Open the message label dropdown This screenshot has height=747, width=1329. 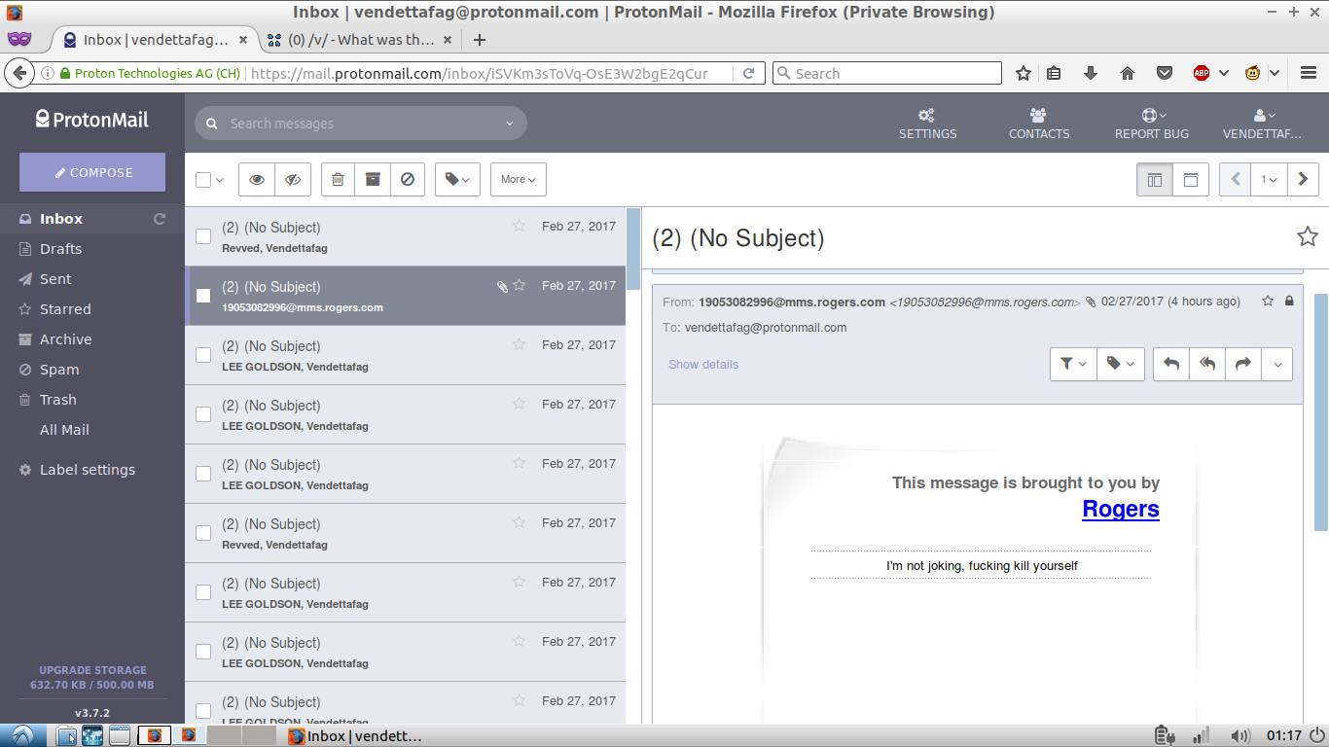point(1121,364)
